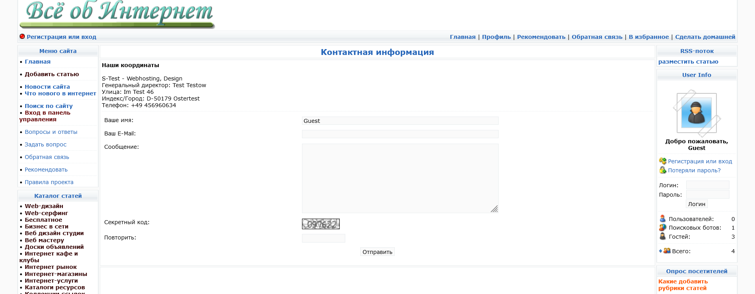Focus the Логин username field
The width and height of the screenshot is (755, 294).
pos(707,185)
